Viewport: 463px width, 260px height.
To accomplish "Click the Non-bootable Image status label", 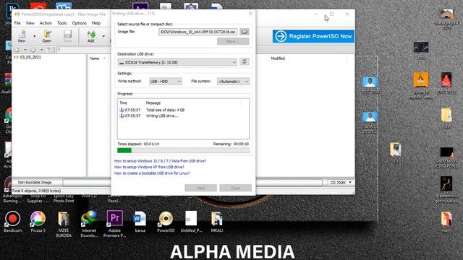I will (x=35, y=183).
